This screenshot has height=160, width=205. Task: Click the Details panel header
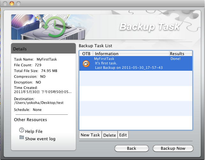click(x=43, y=48)
